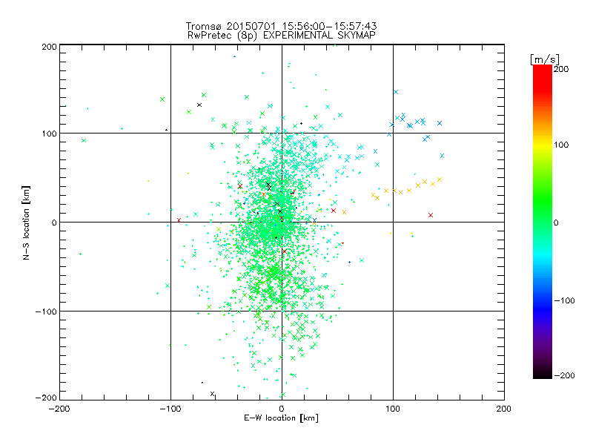Click the x-axis tick label '100'

point(393,409)
